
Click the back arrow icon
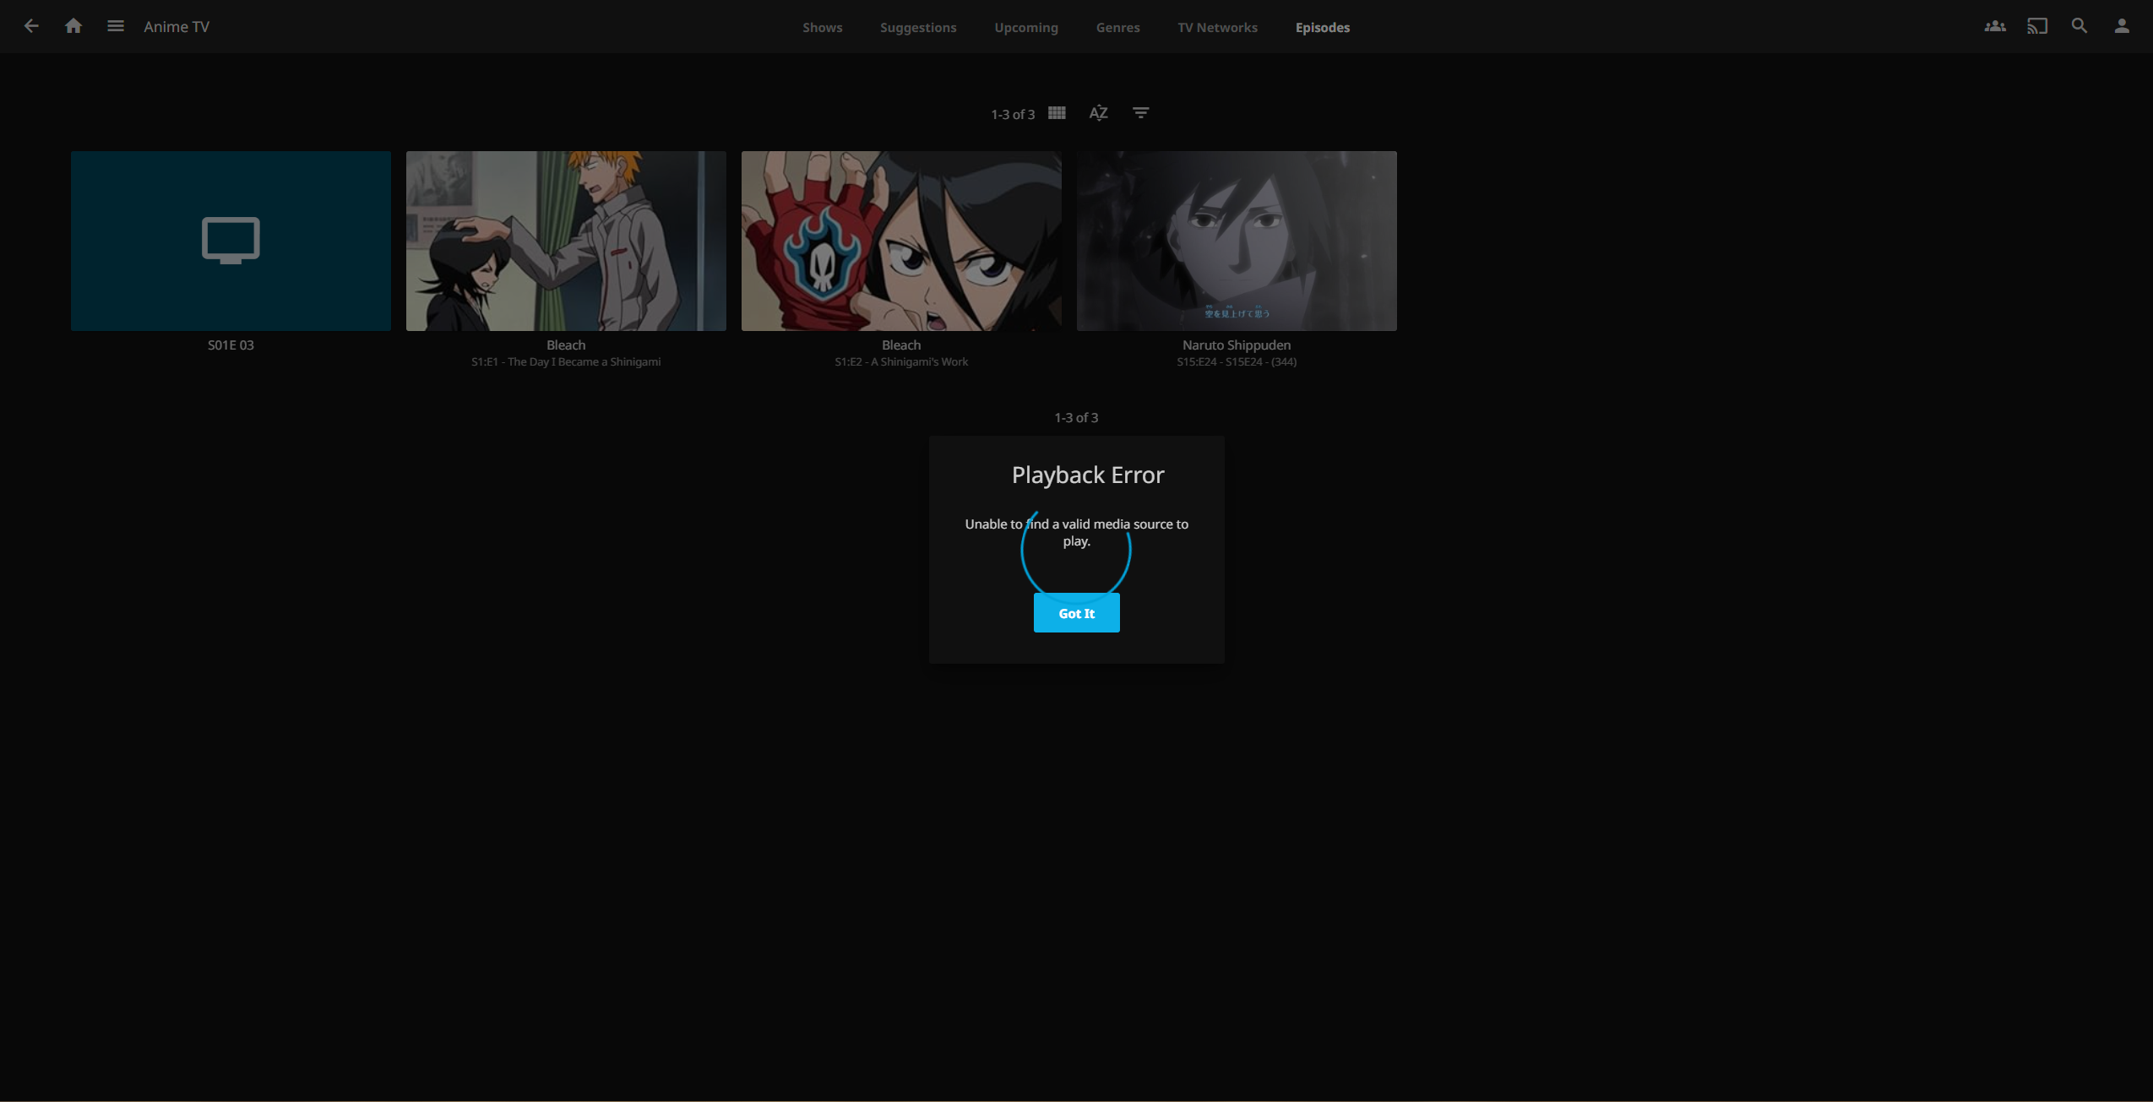(x=31, y=26)
